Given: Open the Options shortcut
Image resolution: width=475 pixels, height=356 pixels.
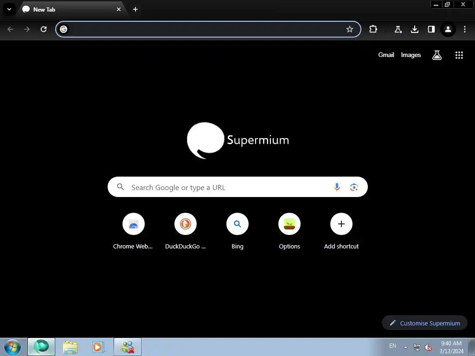Looking at the screenshot, I should [x=289, y=232].
